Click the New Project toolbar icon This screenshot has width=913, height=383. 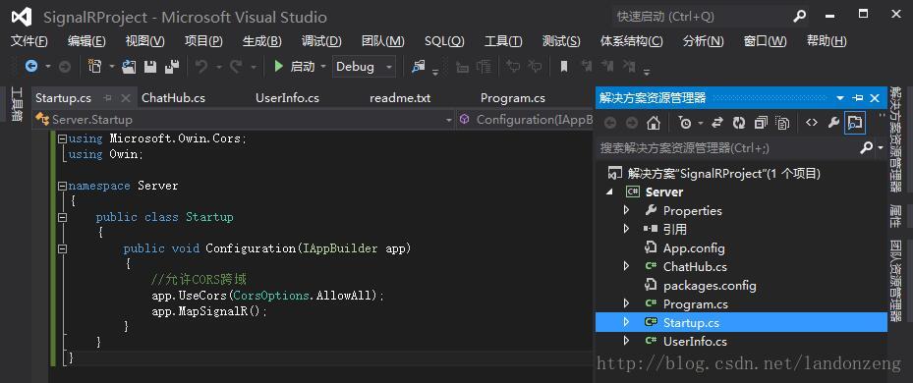click(x=95, y=67)
